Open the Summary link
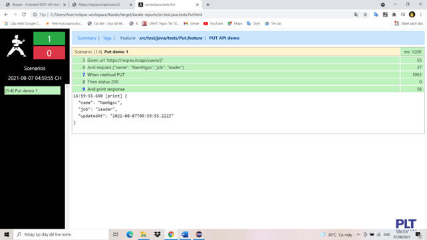Image resolution: width=427 pixels, height=240 pixels. click(x=86, y=38)
